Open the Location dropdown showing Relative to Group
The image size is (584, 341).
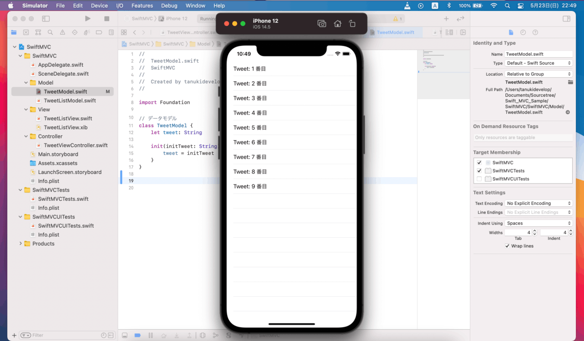pos(538,73)
